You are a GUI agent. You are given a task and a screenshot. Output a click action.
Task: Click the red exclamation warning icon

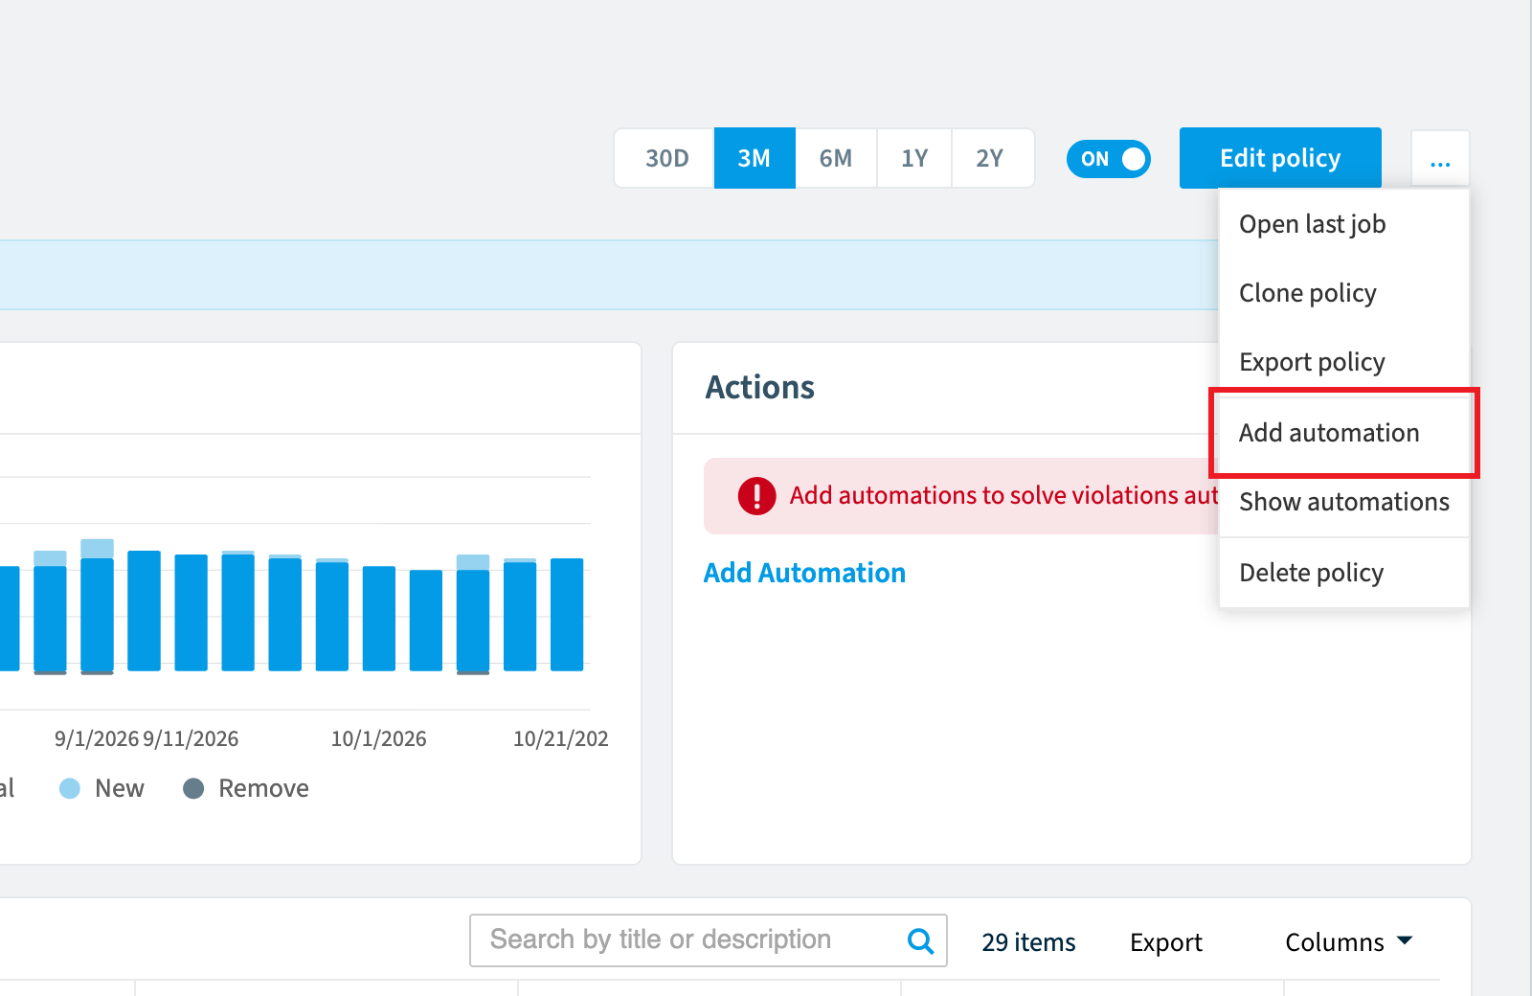point(756,496)
